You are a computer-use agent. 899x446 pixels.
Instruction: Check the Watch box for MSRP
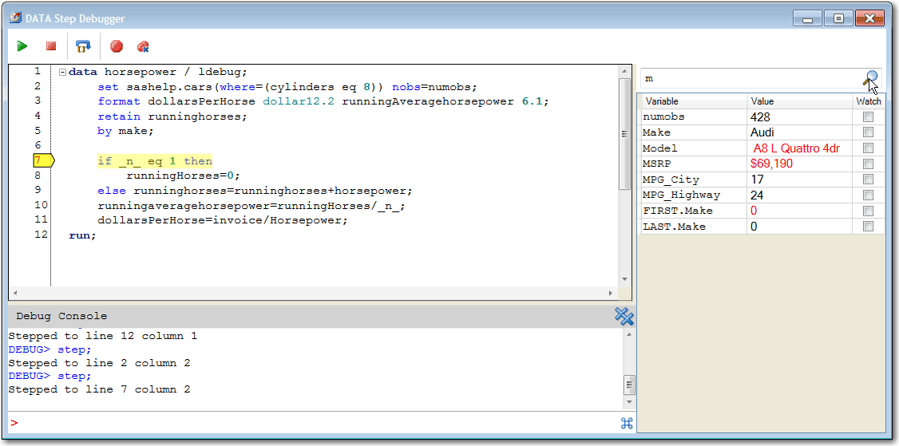click(868, 164)
